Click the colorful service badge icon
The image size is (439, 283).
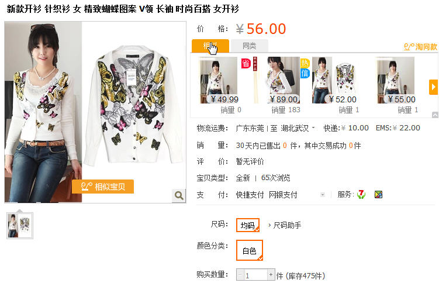click(379, 194)
